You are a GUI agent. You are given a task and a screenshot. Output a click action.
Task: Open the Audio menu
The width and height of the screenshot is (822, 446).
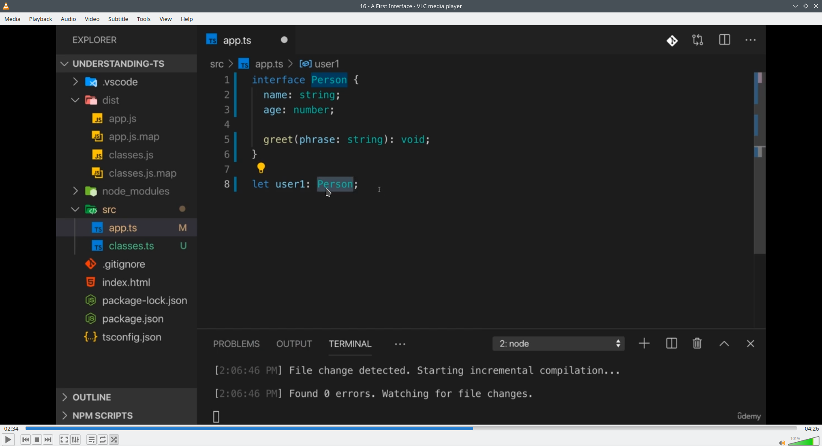click(x=68, y=19)
